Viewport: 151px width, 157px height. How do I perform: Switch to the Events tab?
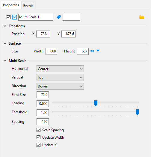pyautogui.click(x=28, y=6)
